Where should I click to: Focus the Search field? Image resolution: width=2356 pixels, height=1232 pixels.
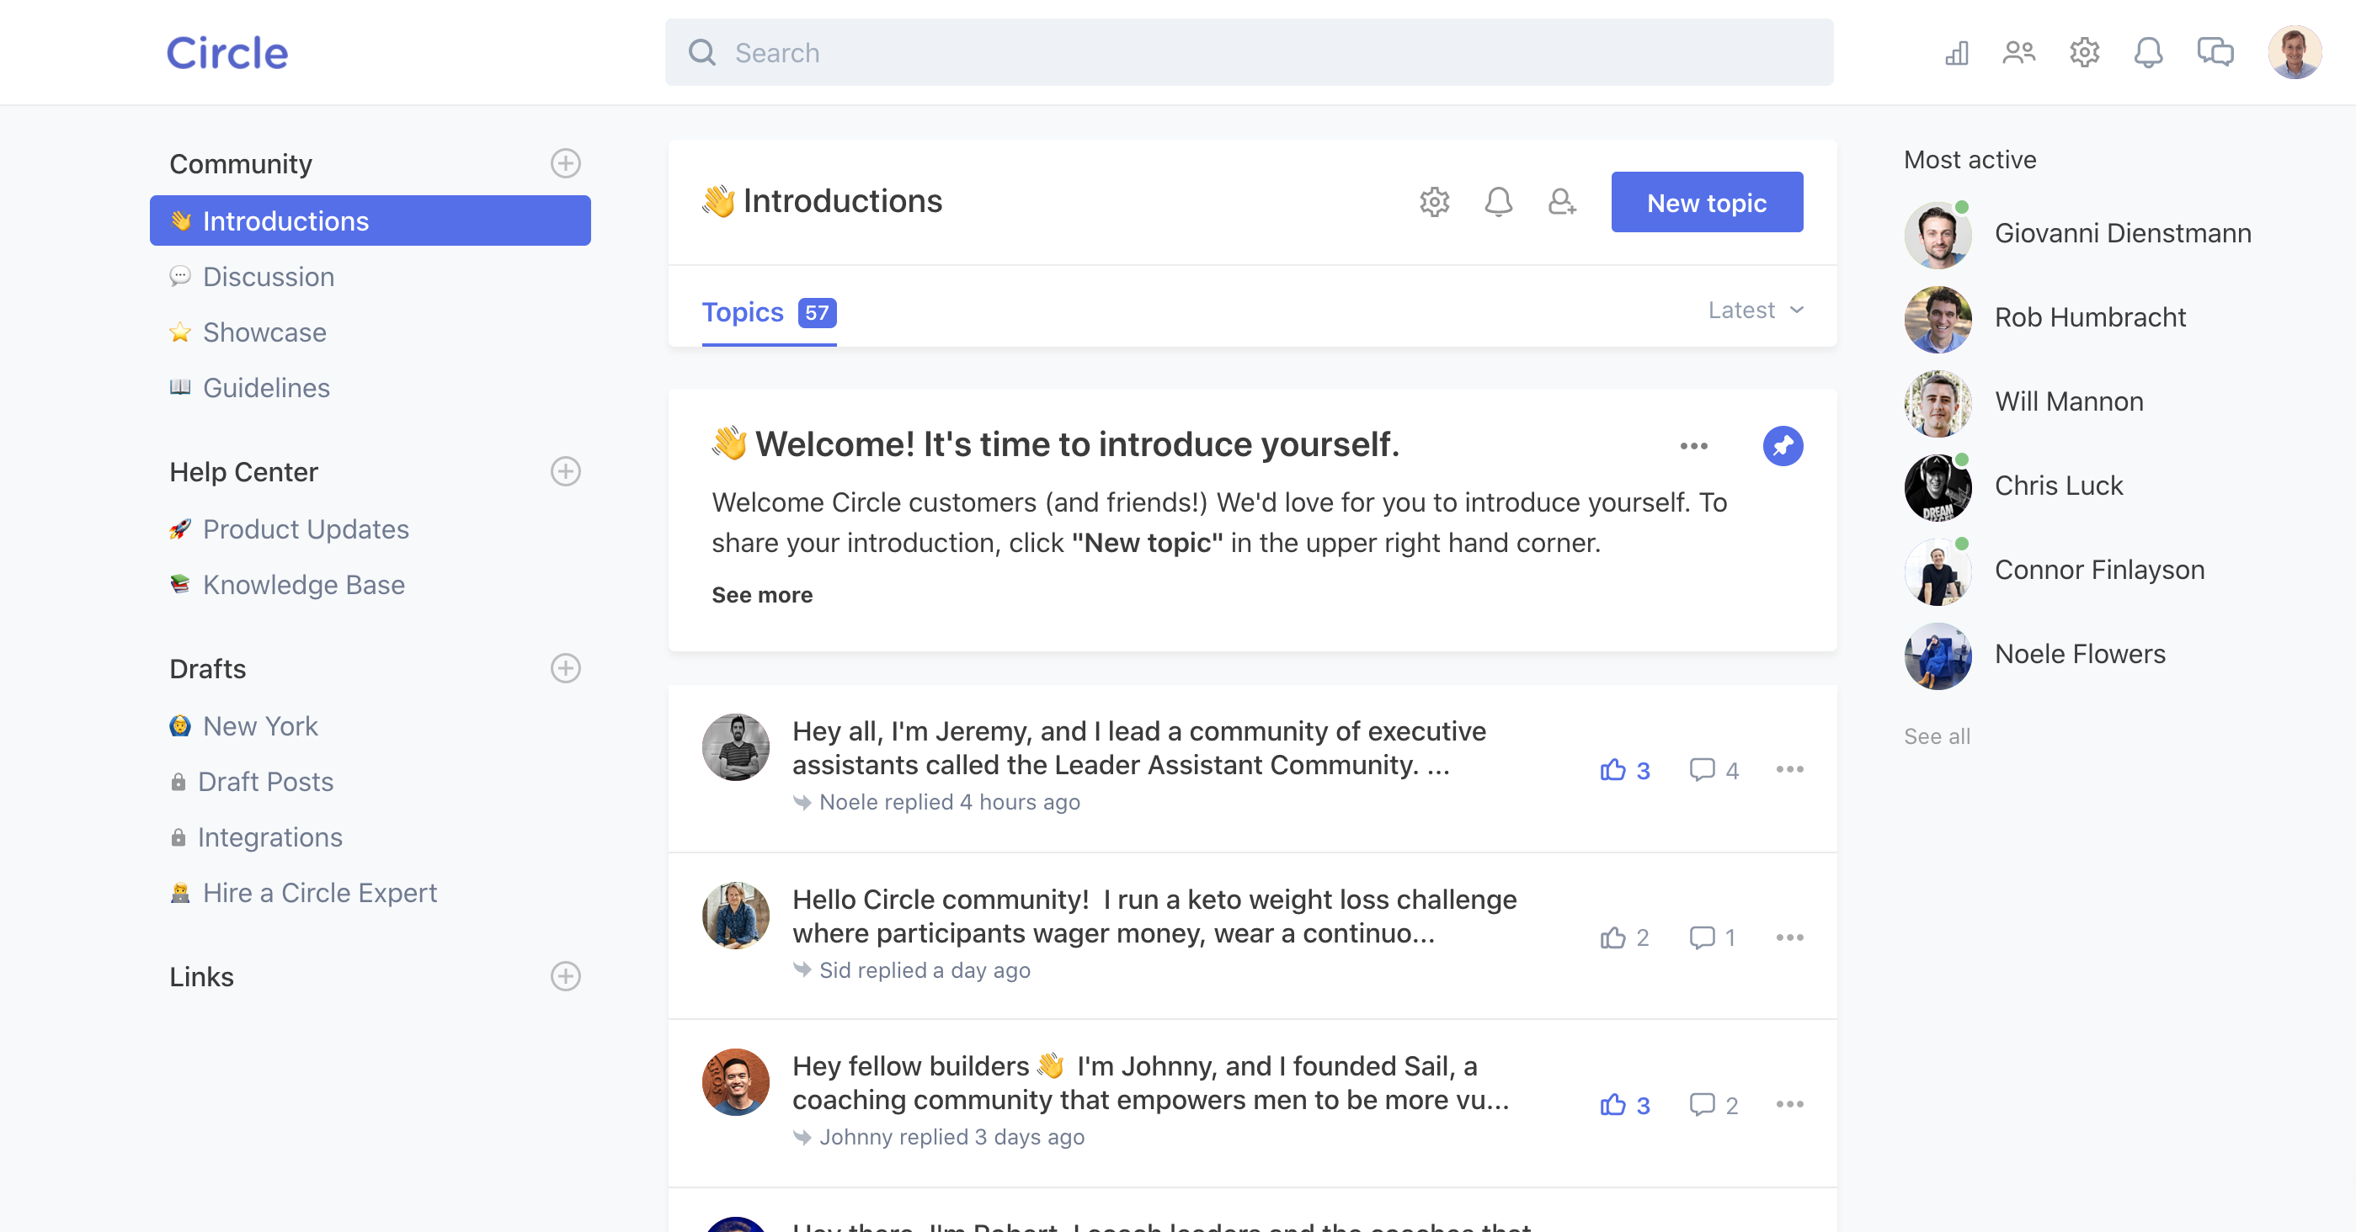point(1249,53)
